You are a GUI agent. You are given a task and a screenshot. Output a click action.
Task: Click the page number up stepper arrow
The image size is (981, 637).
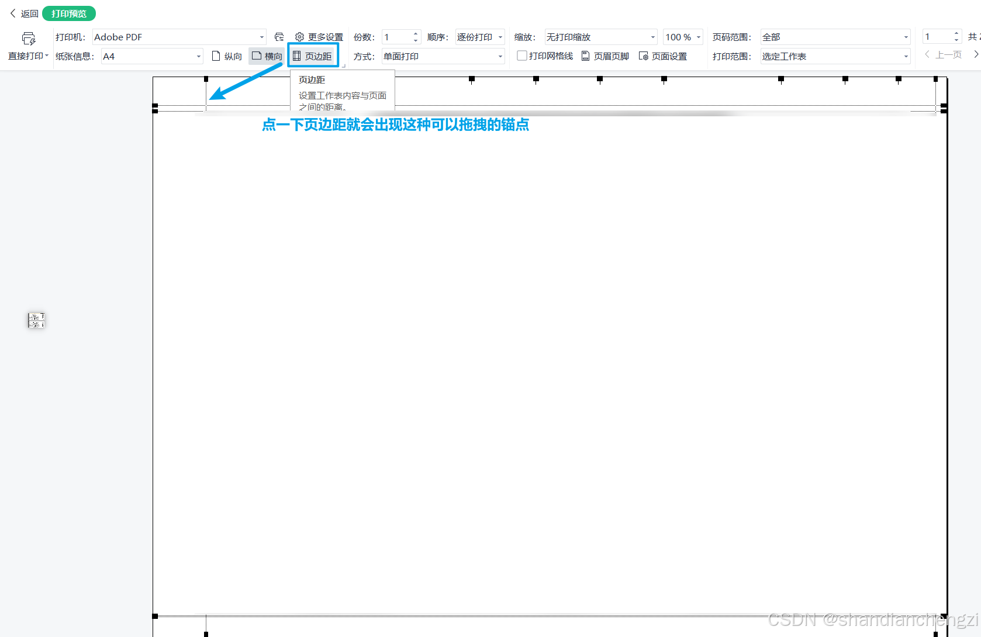click(956, 33)
